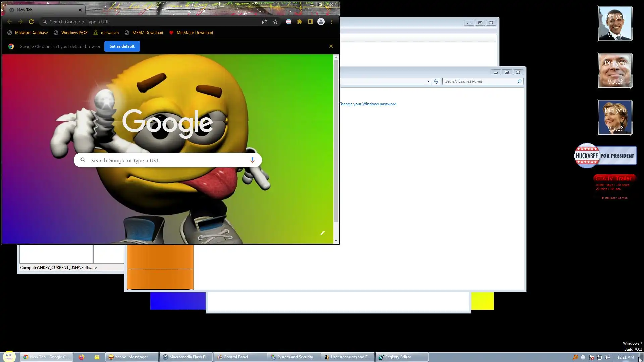Image resolution: width=644 pixels, height=362 pixels.
Task: Open the Chrome side panel icon
Action: (310, 22)
